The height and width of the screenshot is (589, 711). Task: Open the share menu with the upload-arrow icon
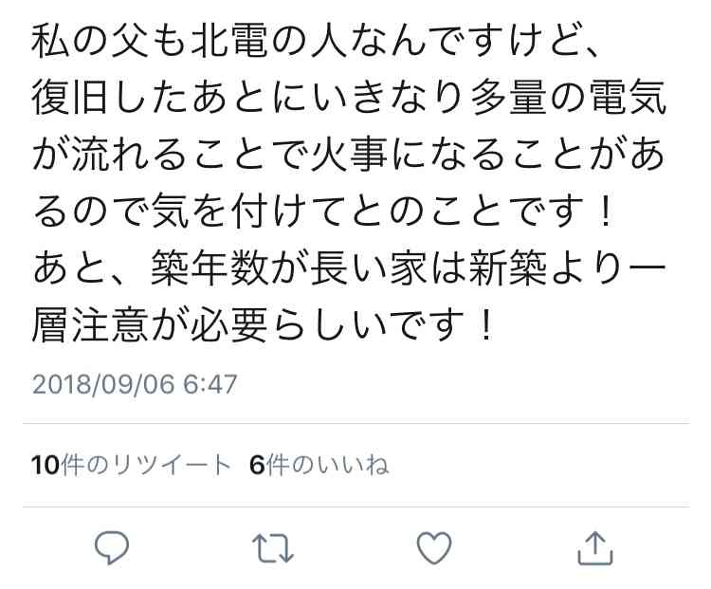point(595,548)
